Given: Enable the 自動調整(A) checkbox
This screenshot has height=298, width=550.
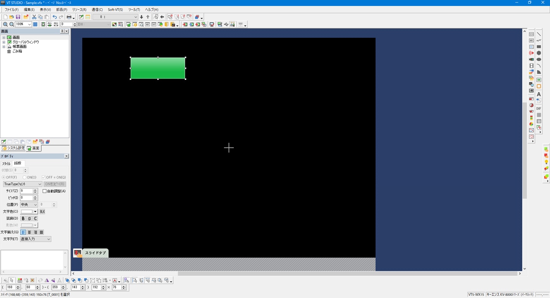Looking at the screenshot, I should (x=45, y=191).
